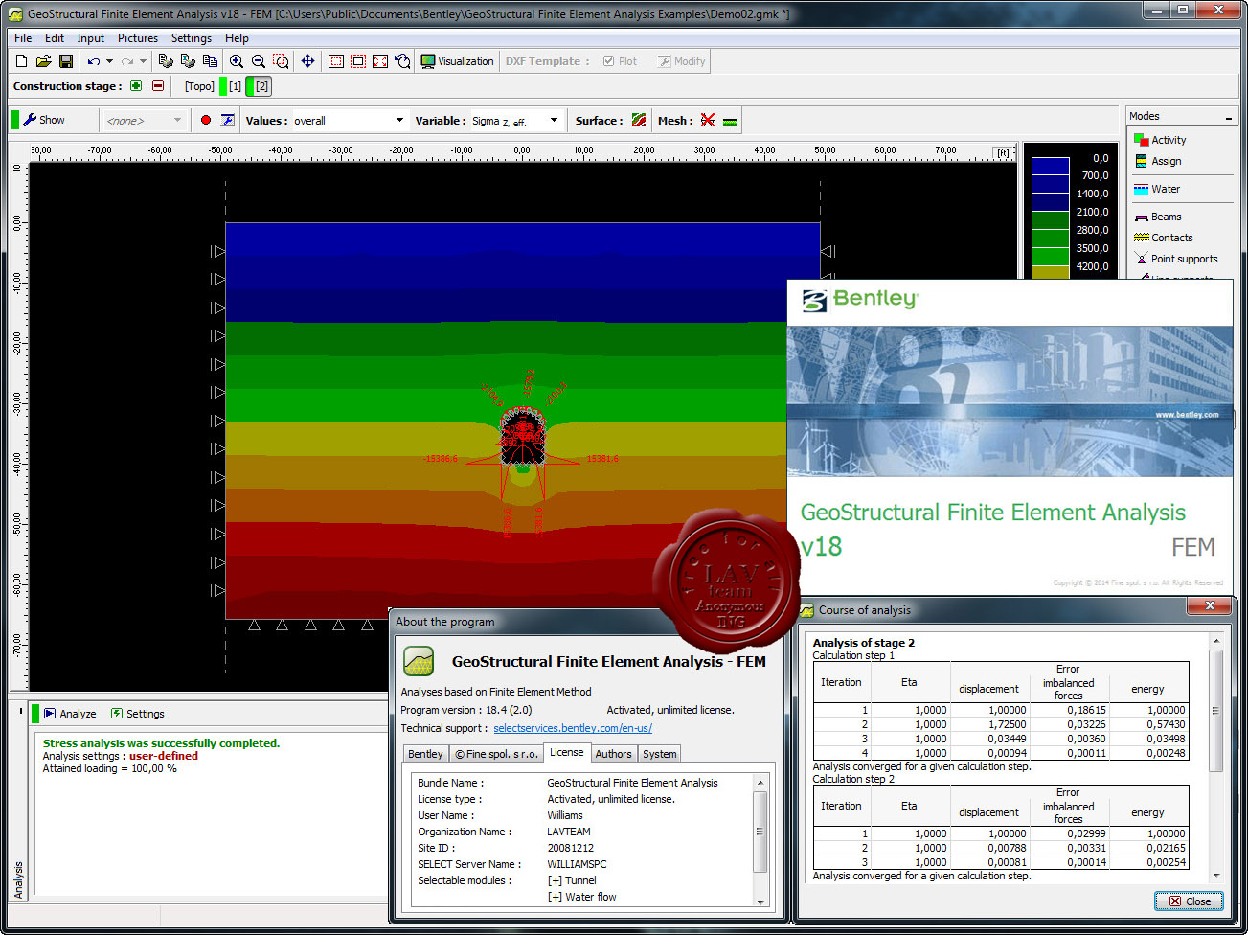
Task: Switch to the Topo stage tab
Action: 199,86
